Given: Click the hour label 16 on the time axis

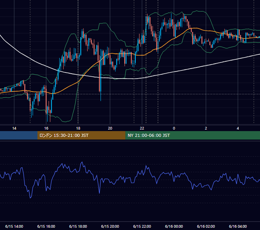Looking at the screenshot, I should [46, 128].
